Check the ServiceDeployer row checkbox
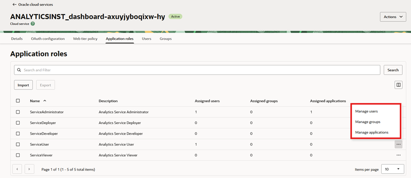The height and width of the screenshot is (178, 411). pos(18,123)
